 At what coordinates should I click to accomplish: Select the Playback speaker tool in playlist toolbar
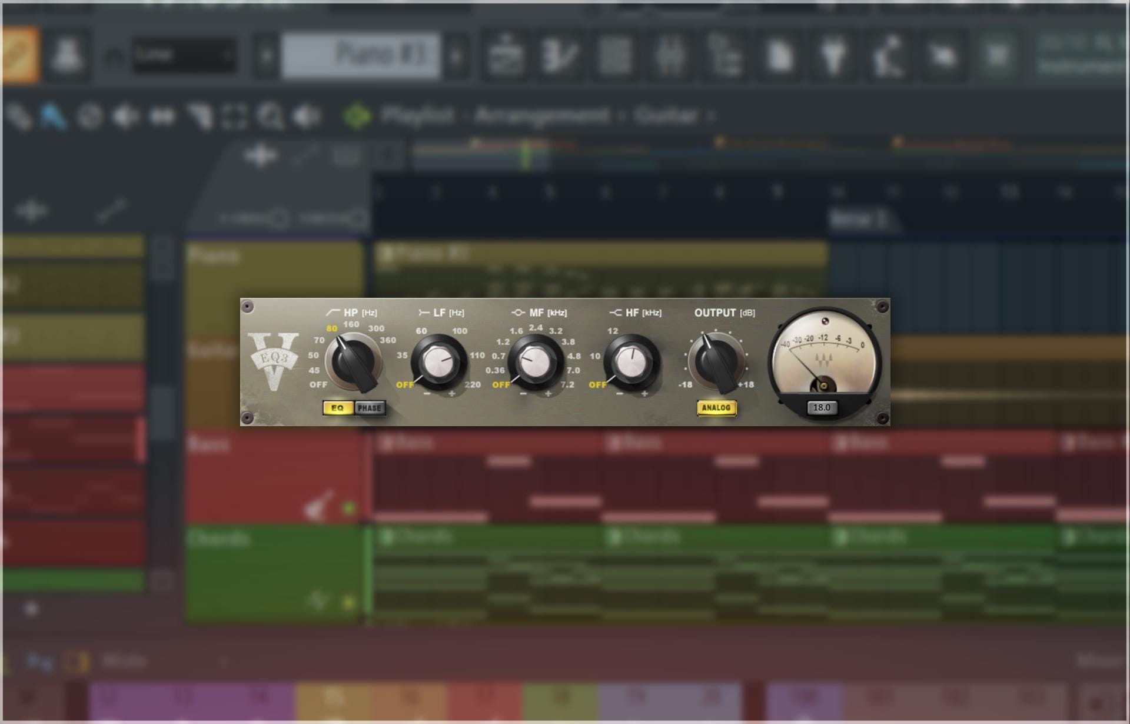coord(307,117)
